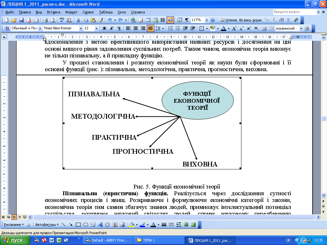The width and height of the screenshot is (327, 245).
Task: Save the document with floppy icon
Action: [21, 20]
